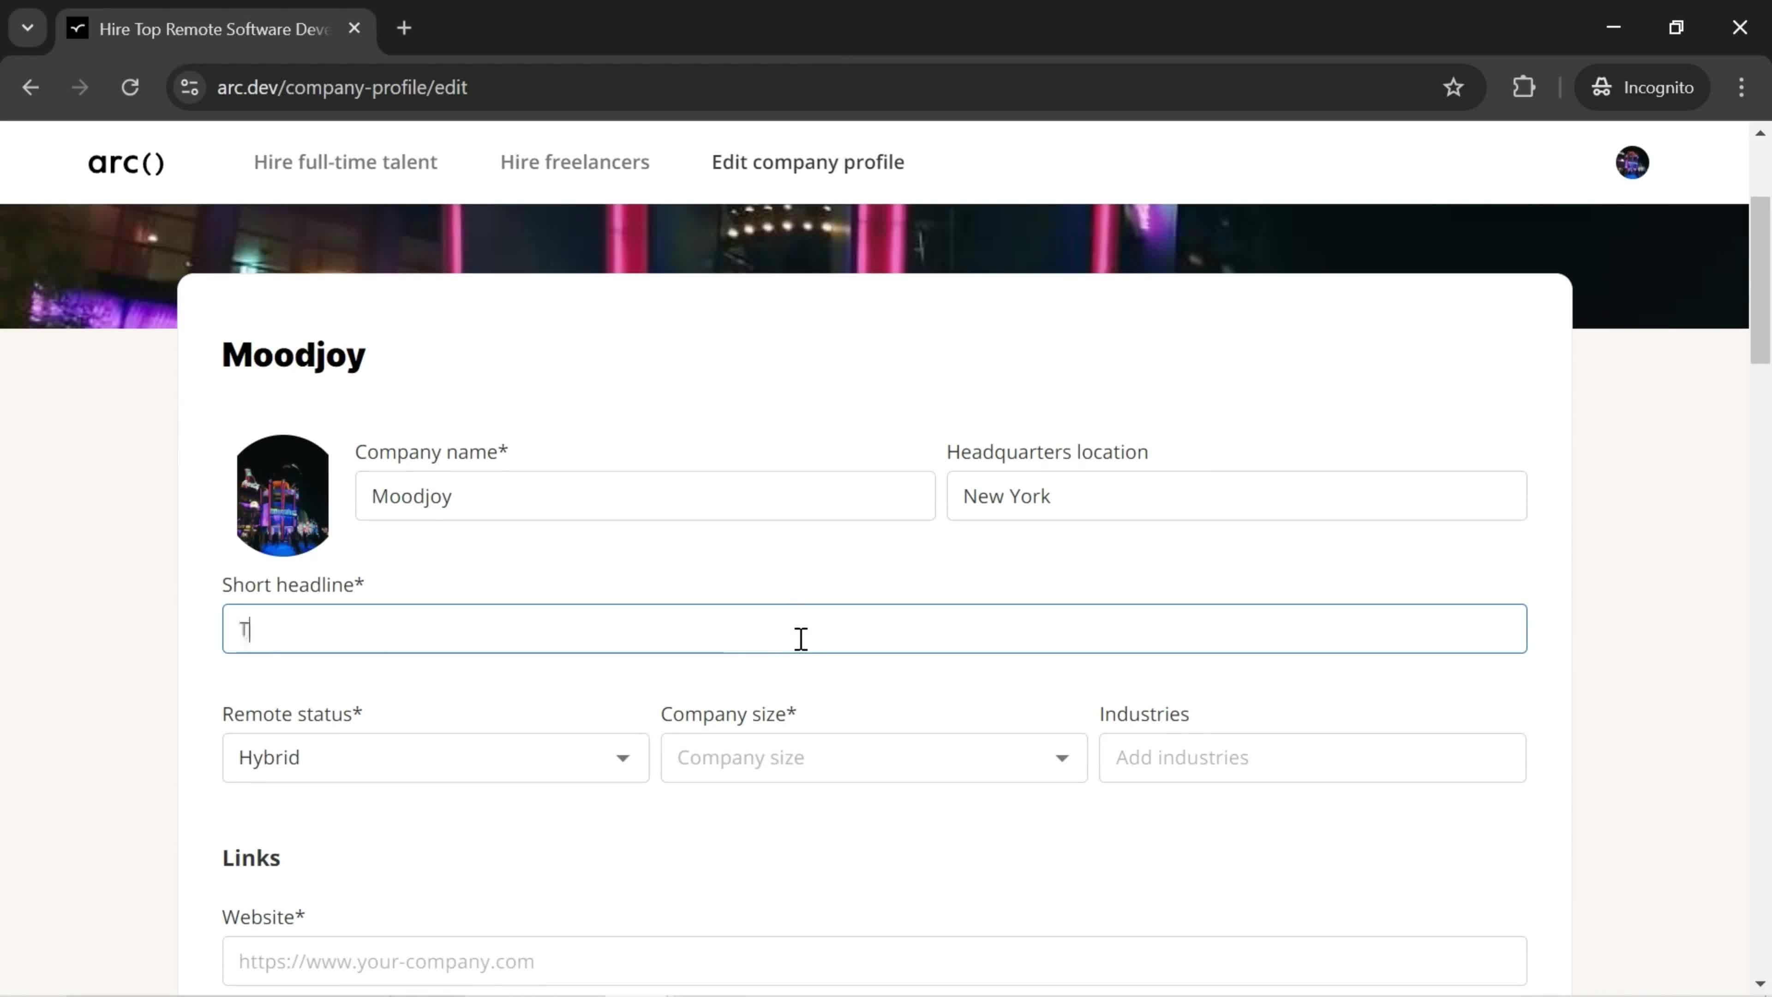This screenshot has width=1772, height=997.
Task: Click the user profile icon top right
Action: [x=1632, y=162]
